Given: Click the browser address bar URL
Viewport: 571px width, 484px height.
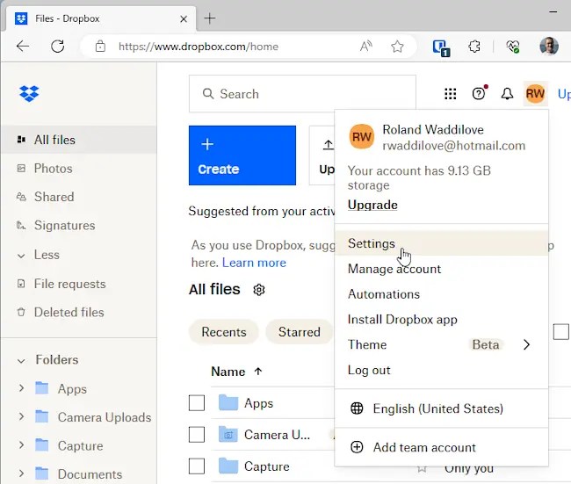Looking at the screenshot, I should 199,47.
